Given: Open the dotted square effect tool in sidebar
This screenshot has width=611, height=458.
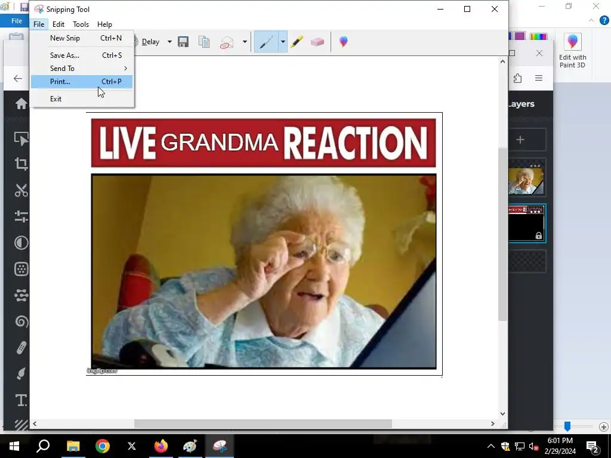Looking at the screenshot, I should pyautogui.click(x=21, y=269).
